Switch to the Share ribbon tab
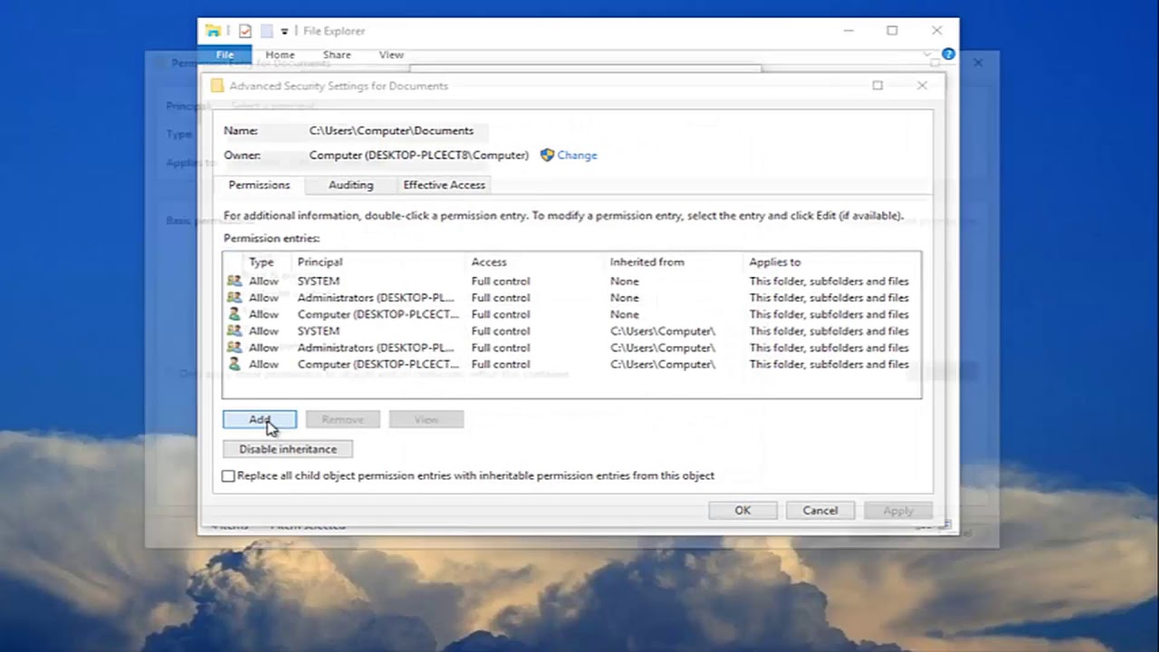The image size is (1159, 652). coord(337,55)
